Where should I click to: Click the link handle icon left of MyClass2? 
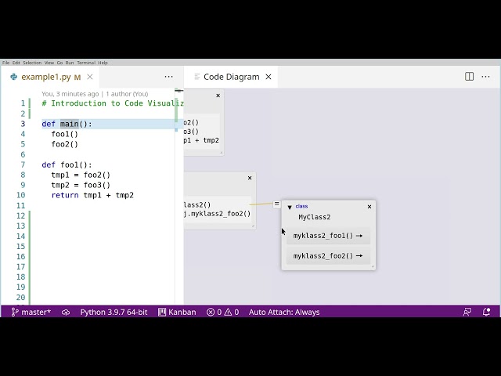276,204
